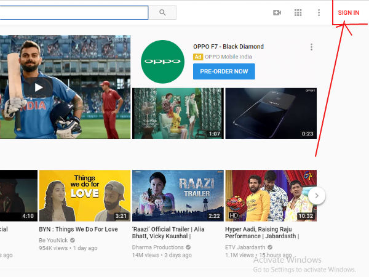Image resolution: width=369 pixels, height=277 pixels.
Task: Click the 954K views · 1 day ago text
Action: [68, 248]
